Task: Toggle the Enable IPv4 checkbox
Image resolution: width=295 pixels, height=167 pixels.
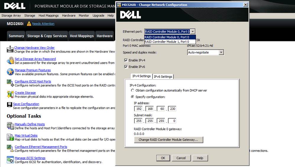Action: click(126, 60)
